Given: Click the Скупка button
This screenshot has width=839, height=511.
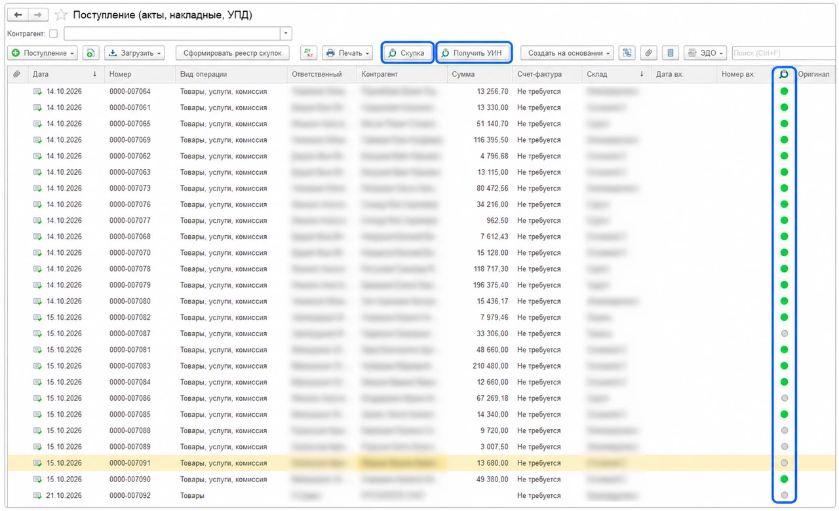Looking at the screenshot, I should (x=408, y=53).
